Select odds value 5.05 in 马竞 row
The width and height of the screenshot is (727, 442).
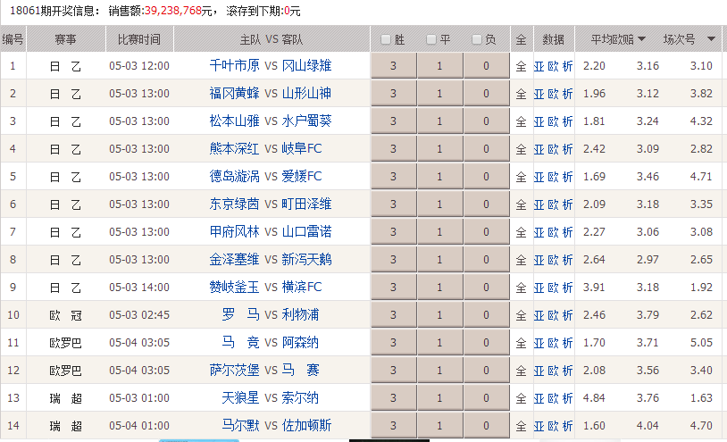701,343
